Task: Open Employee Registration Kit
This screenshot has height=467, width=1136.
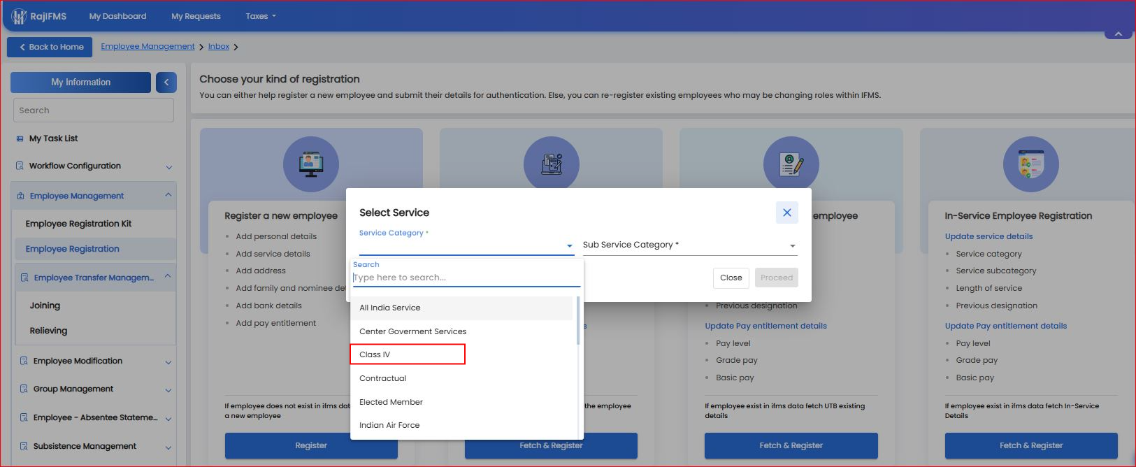Action: click(78, 224)
